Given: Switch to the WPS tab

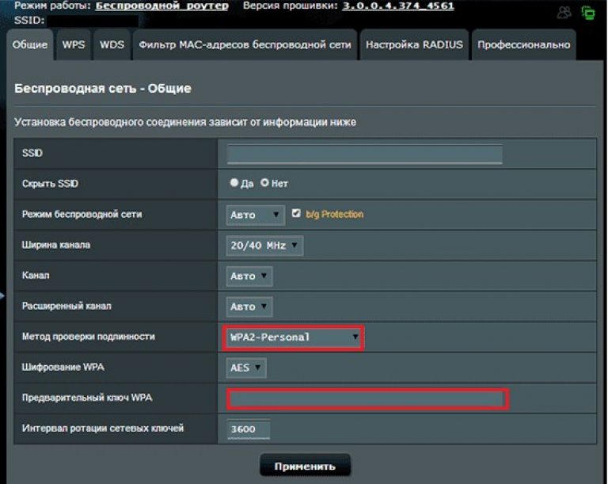Looking at the screenshot, I should point(74,45).
